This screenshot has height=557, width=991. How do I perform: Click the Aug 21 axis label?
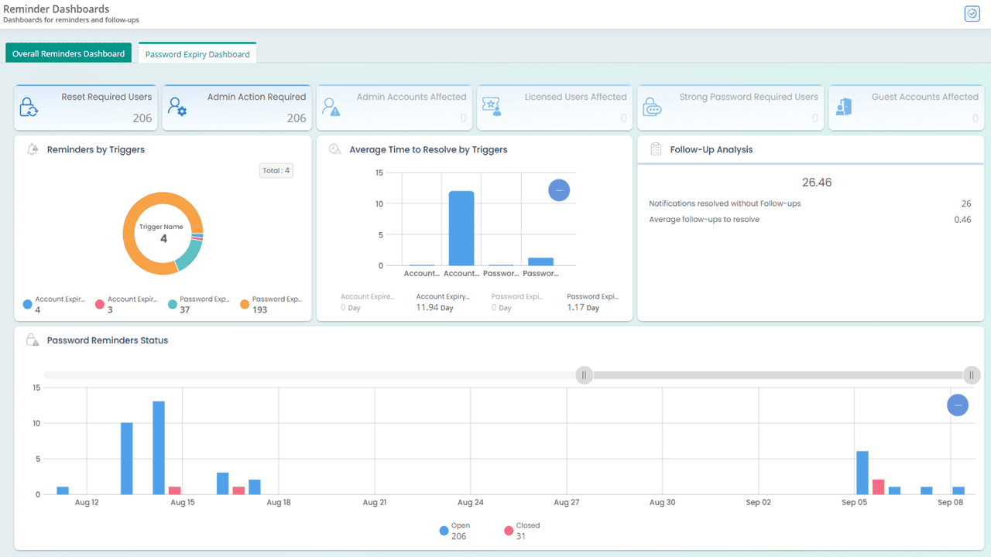[375, 503]
